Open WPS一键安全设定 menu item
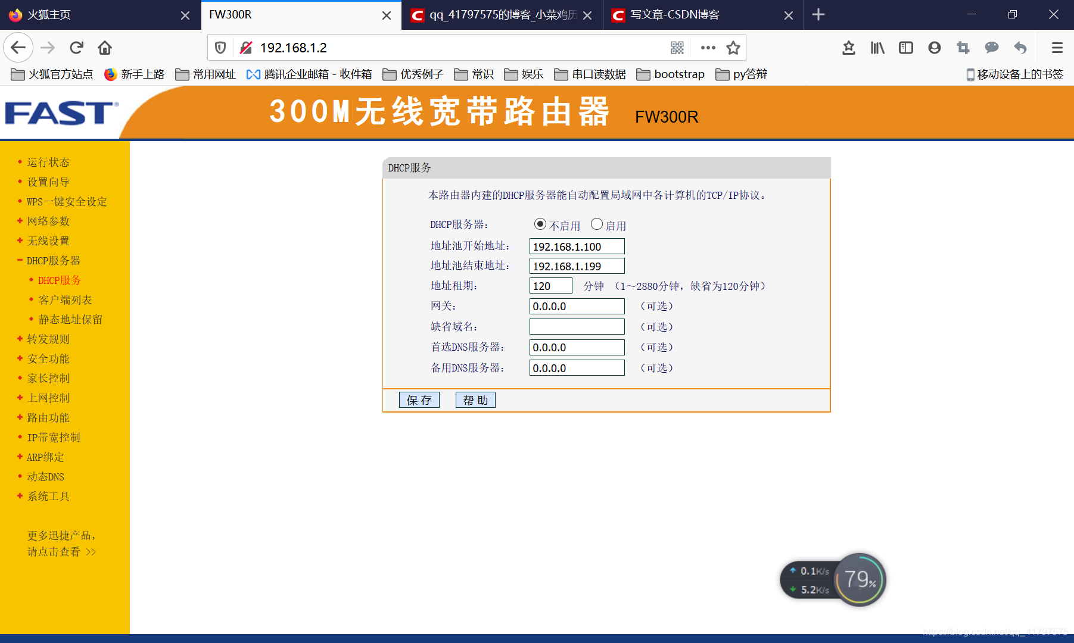This screenshot has height=643, width=1074. coord(67,202)
